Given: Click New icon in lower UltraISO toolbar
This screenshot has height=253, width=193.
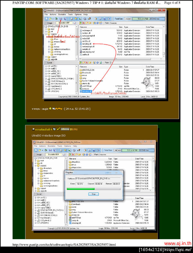Looking at the screenshot, I should point(36,150).
